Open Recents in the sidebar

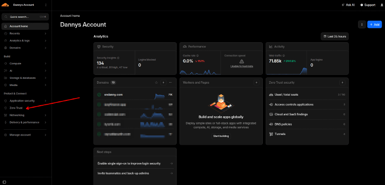pos(25,33)
